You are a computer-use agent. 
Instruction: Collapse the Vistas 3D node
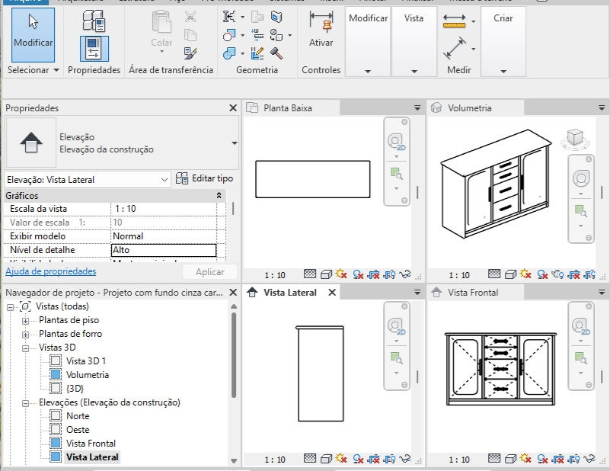coord(26,348)
